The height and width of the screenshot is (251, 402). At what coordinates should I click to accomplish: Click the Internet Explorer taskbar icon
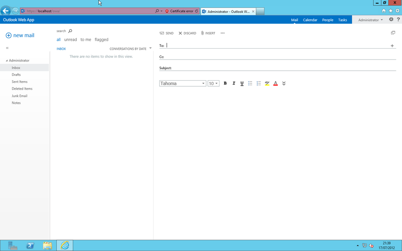coord(65,245)
